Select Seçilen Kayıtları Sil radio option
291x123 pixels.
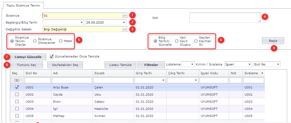point(196,41)
